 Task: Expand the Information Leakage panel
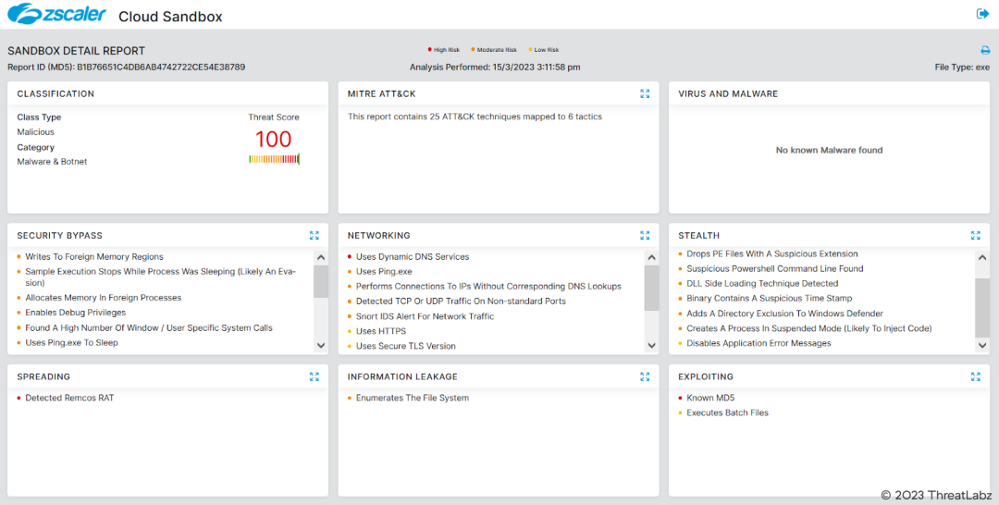[x=645, y=376]
